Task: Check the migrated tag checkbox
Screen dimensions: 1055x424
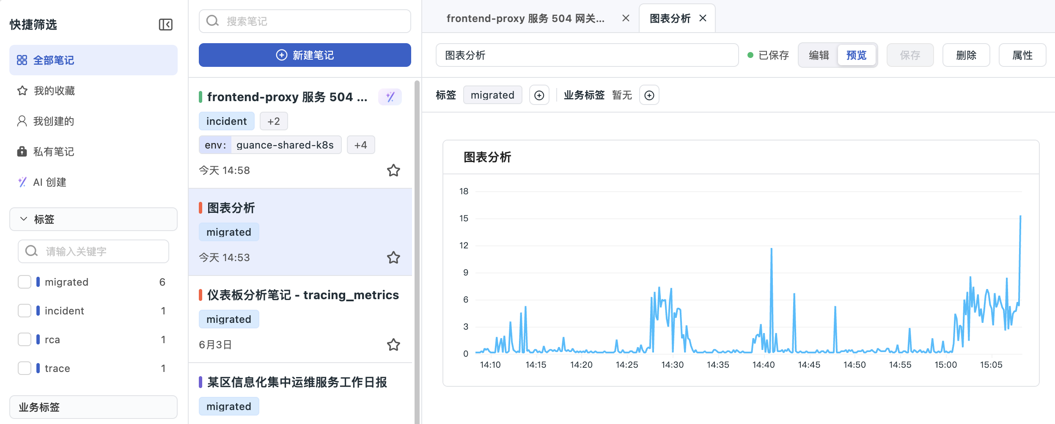Action: [x=25, y=282]
